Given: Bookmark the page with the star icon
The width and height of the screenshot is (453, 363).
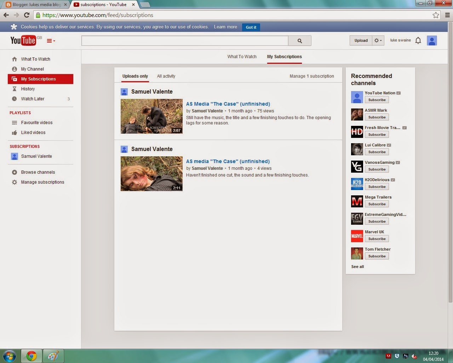Looking at the screenshot, I should pos(436,15).
